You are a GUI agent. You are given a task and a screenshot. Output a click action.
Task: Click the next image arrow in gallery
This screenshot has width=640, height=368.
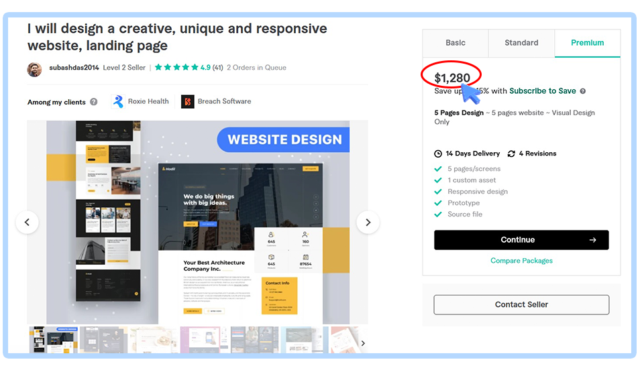coord(368,223)
